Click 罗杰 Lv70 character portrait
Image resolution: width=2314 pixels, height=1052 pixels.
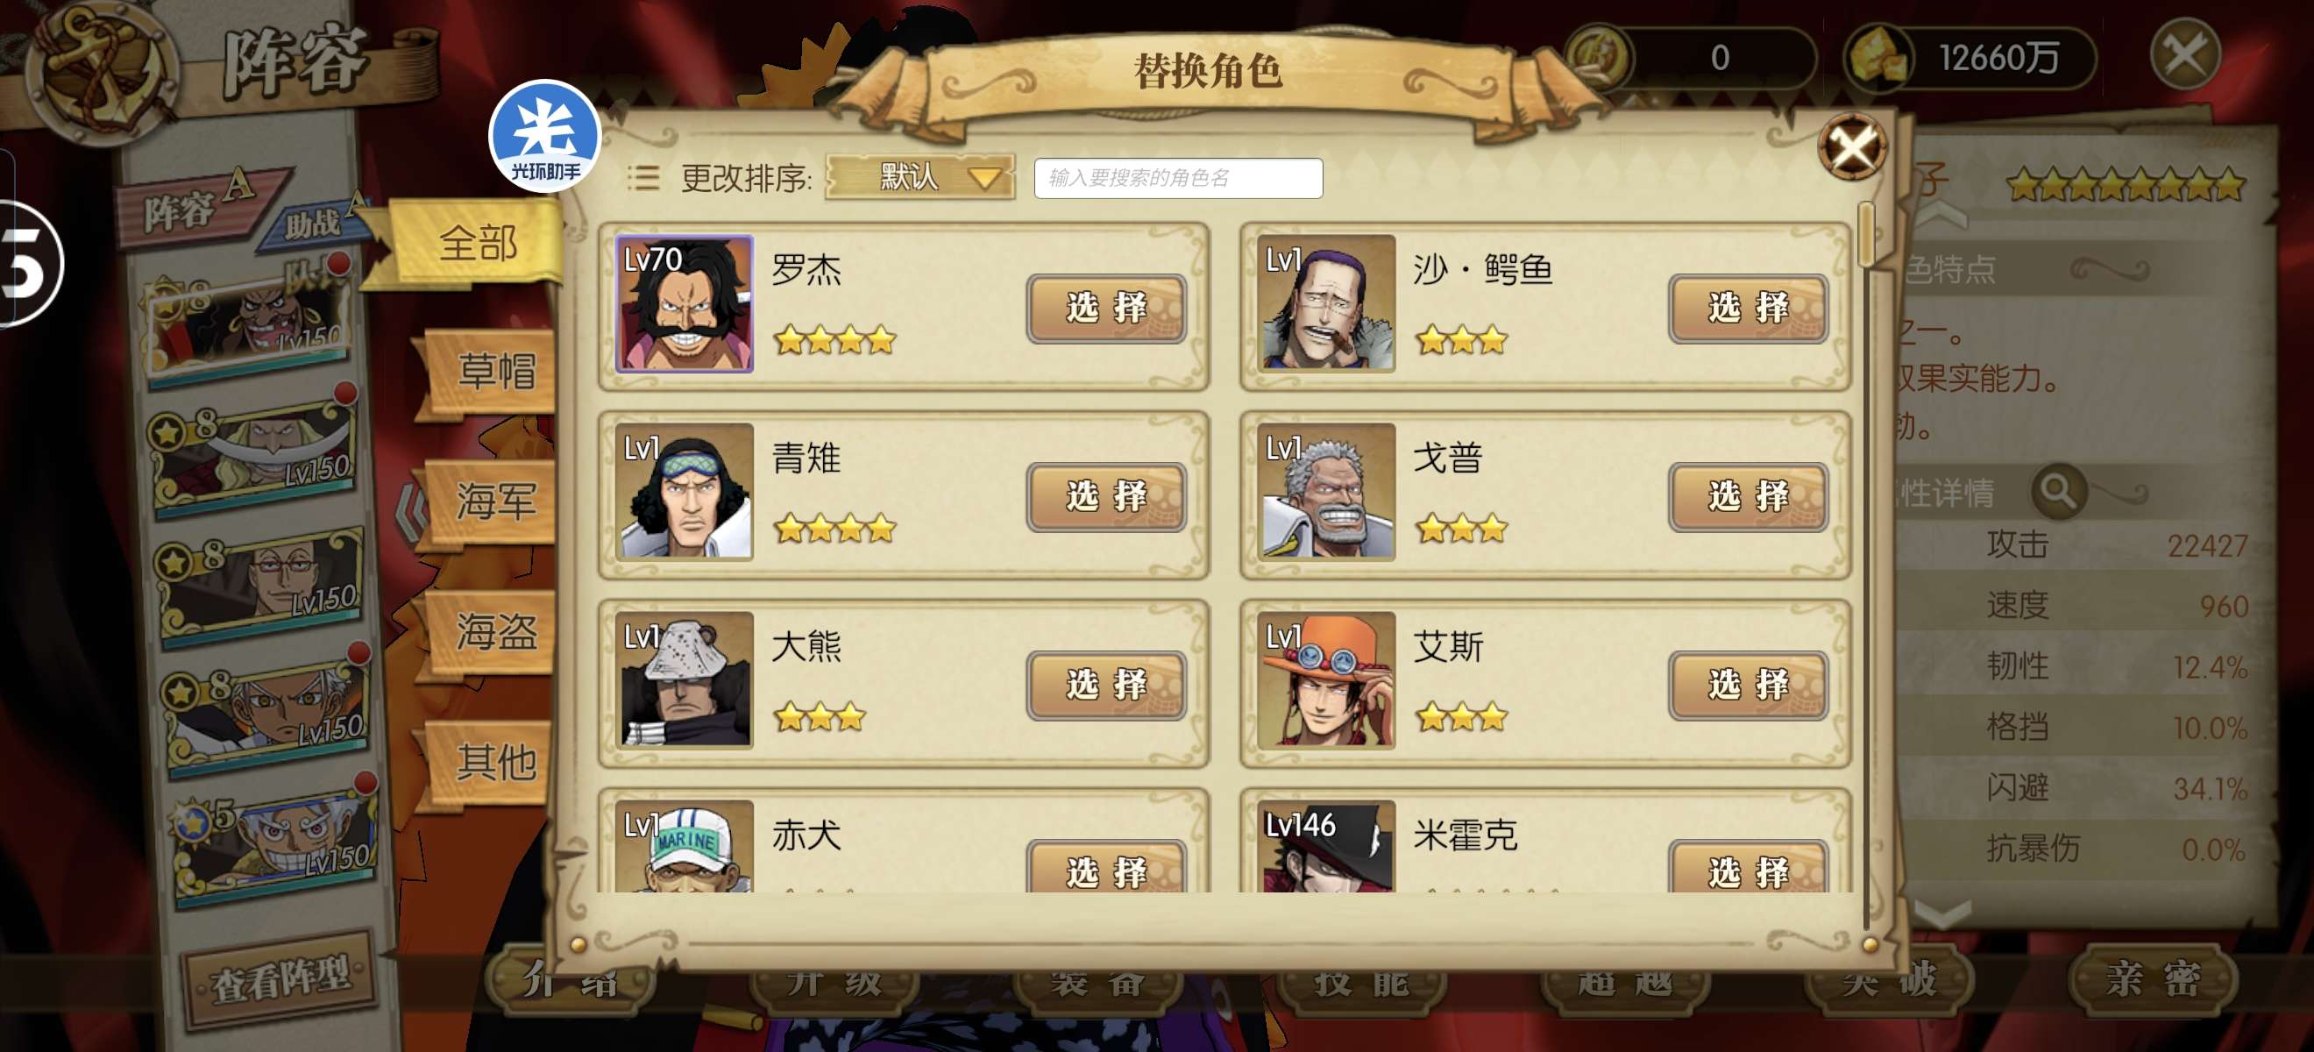pos(684,302)
